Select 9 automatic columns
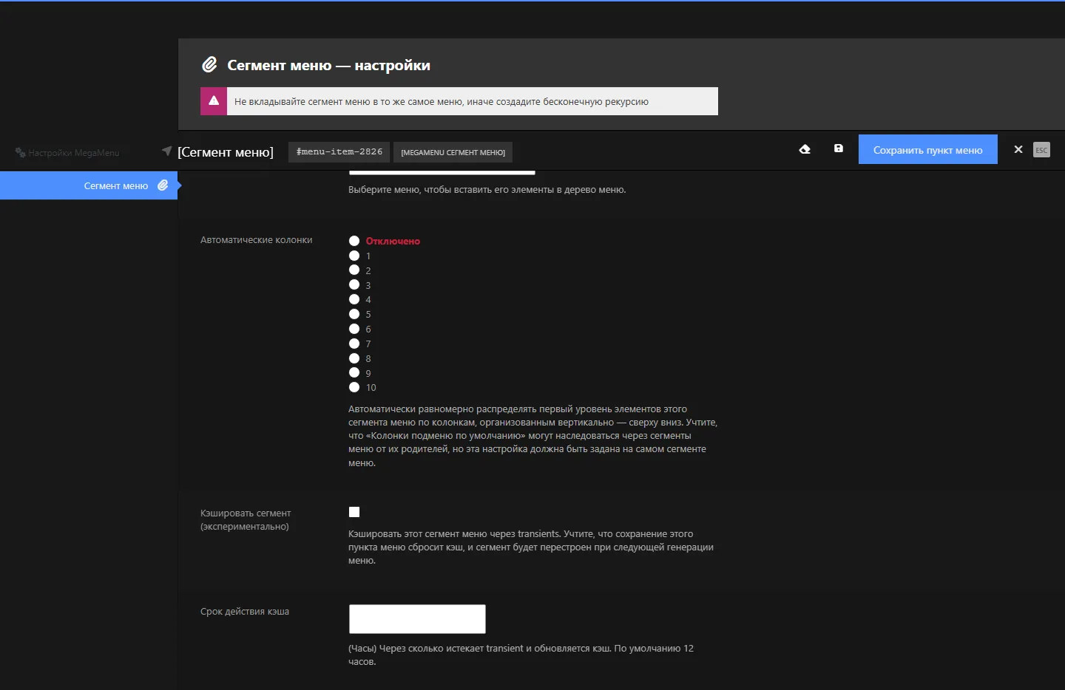This screenshot has width=1065, height=690. pyautogui.click(x=354, y=373)
